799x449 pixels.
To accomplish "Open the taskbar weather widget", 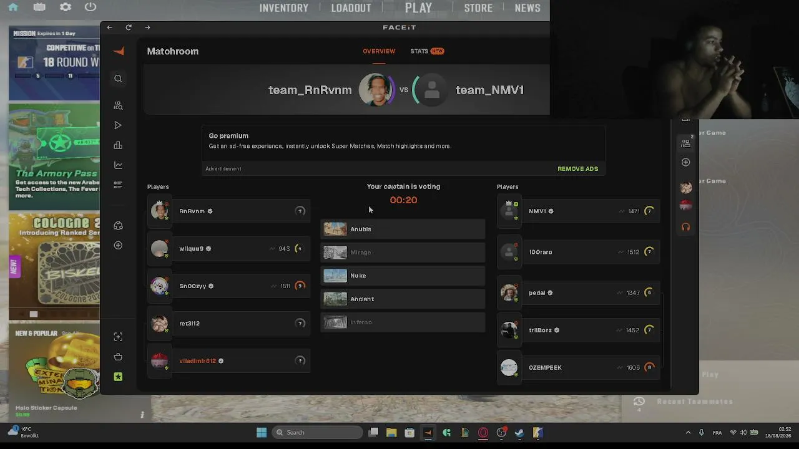I will (23, 432).
